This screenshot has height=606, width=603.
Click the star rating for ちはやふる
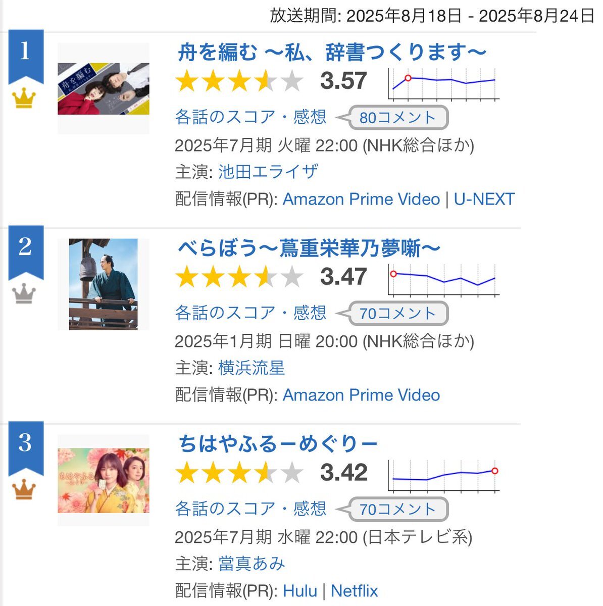click(x=239, y=473)
